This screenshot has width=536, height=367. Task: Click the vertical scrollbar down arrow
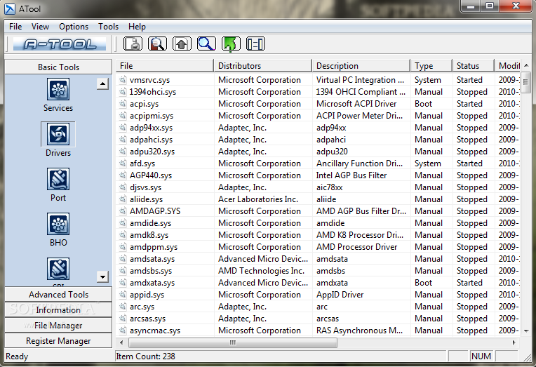coord(526,331)
